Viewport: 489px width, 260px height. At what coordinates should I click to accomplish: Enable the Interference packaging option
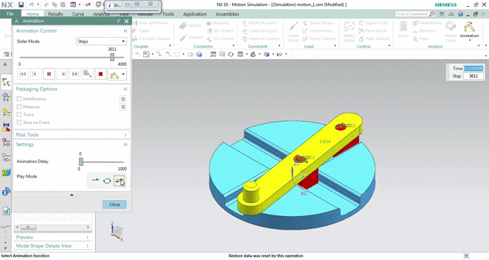pyautogui.click(x=19, y=99)
